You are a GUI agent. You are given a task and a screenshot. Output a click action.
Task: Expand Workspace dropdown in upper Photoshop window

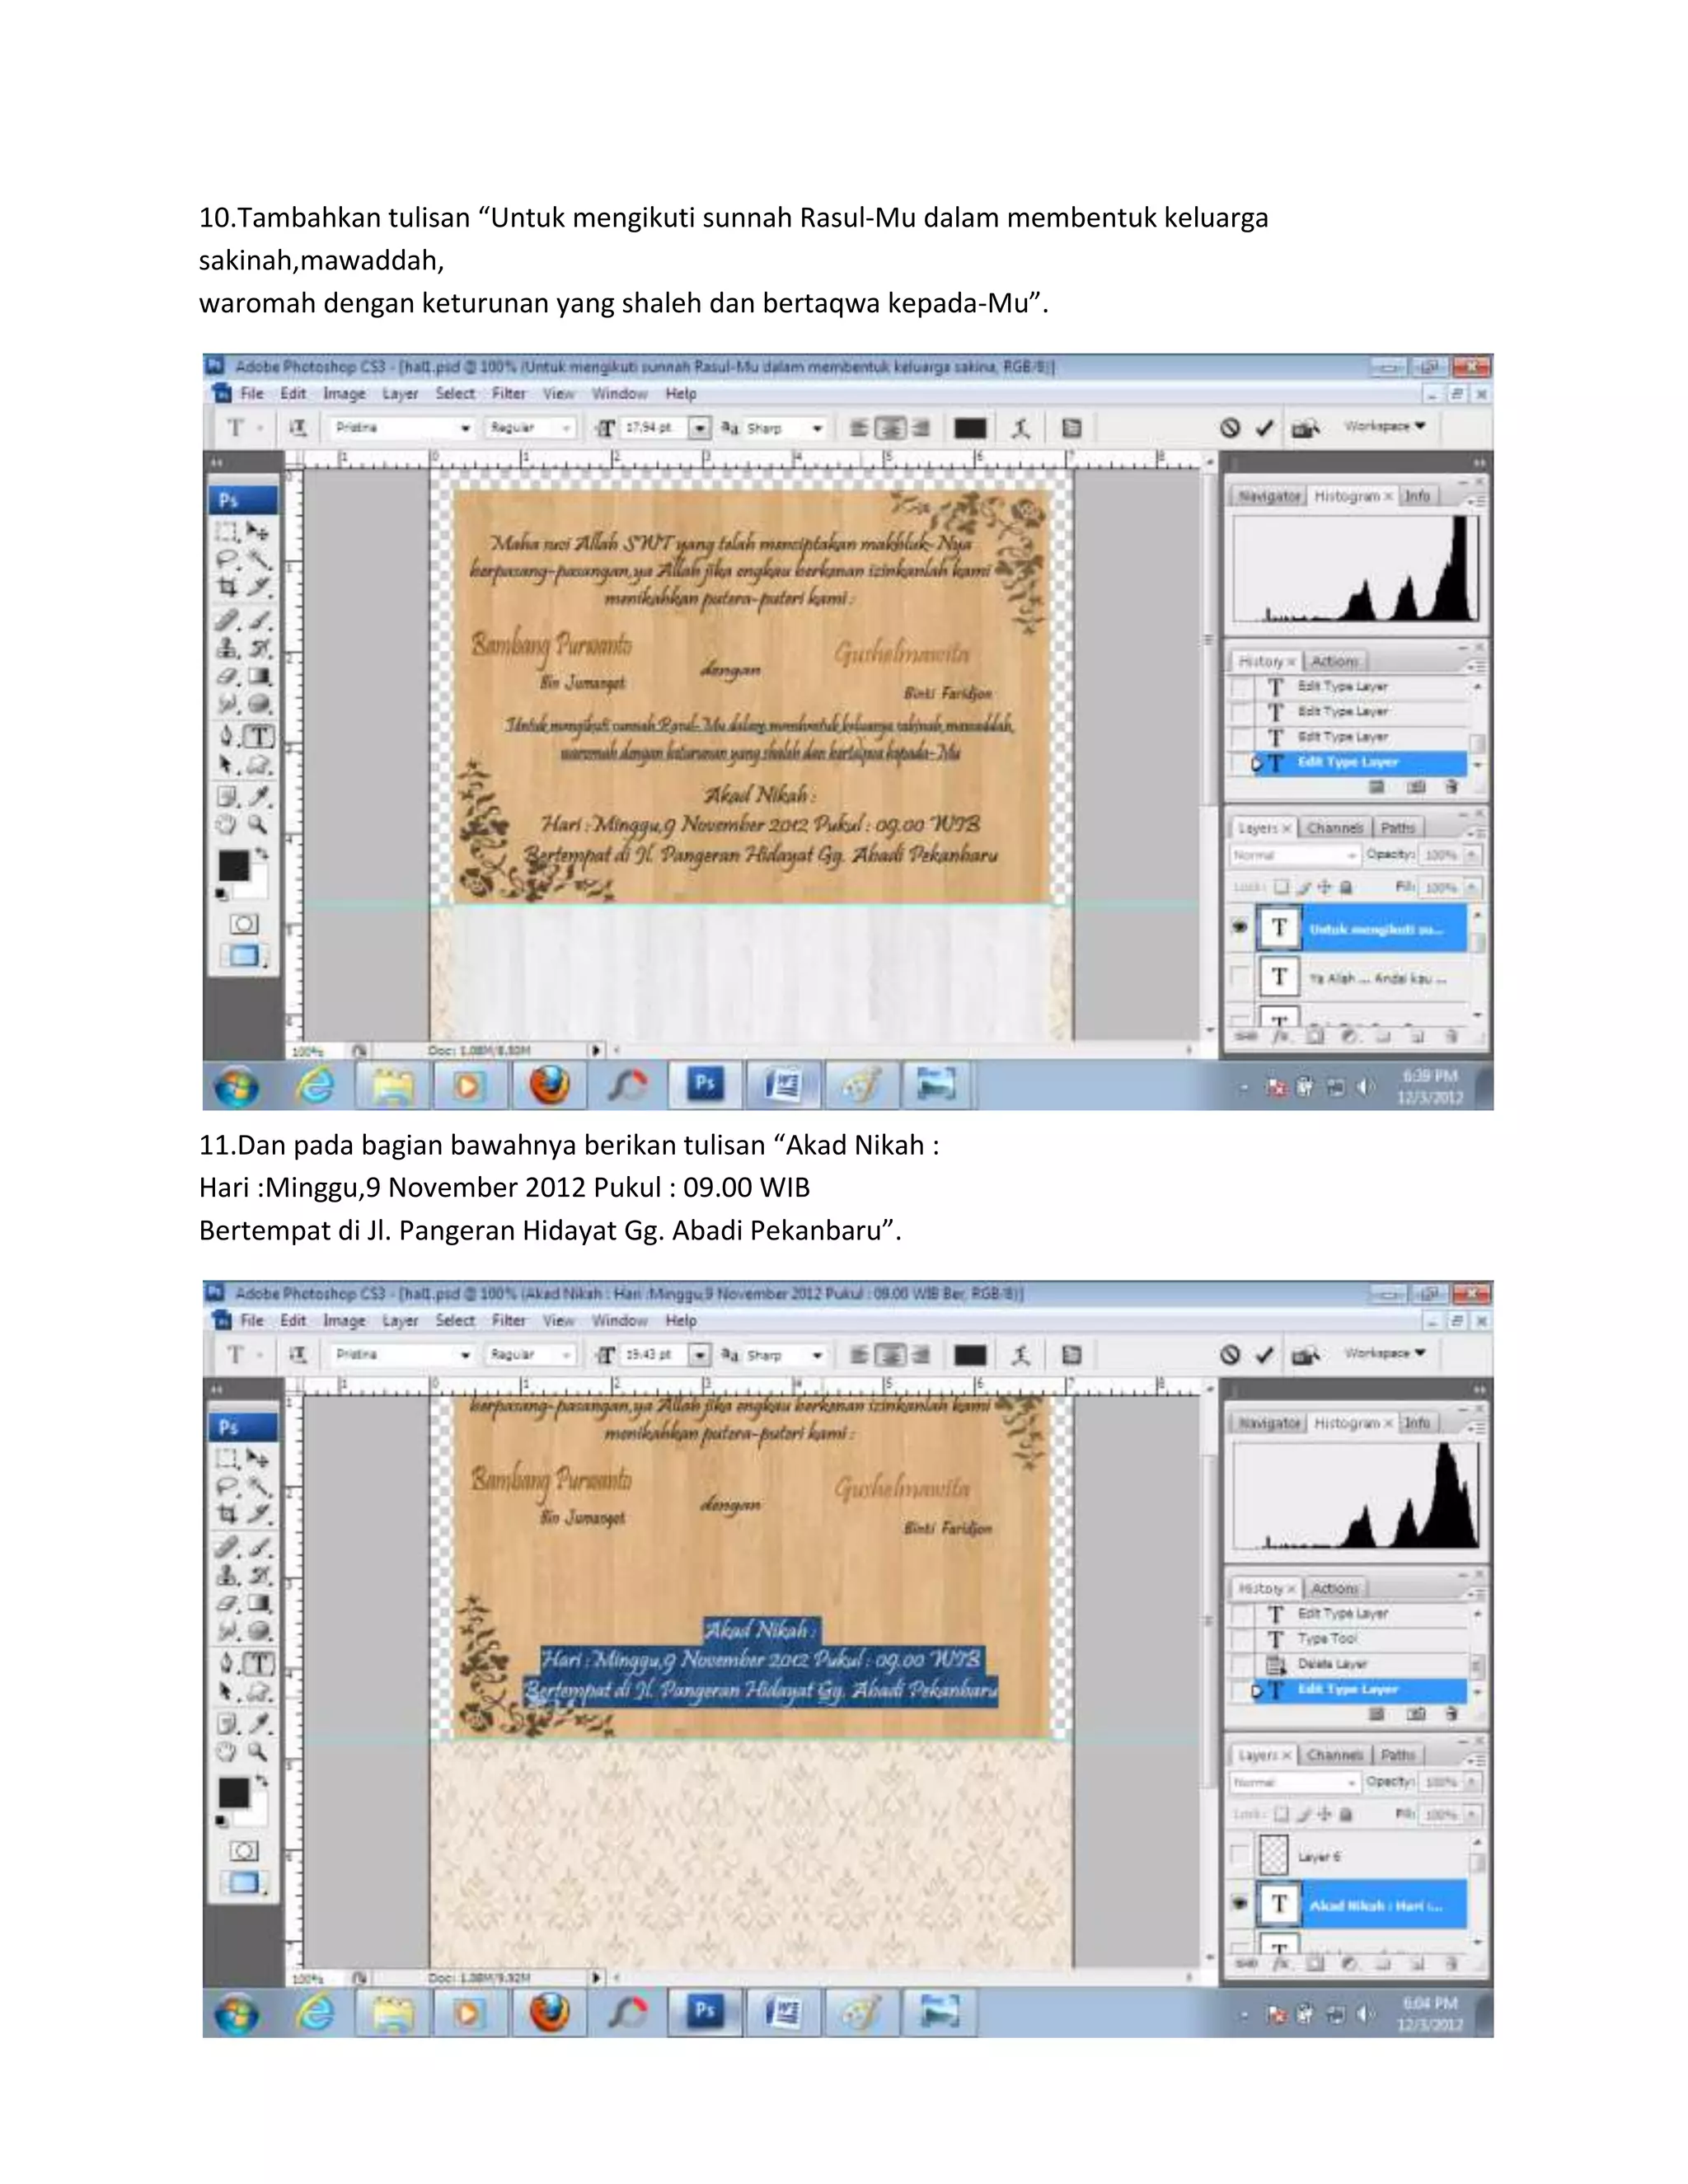(1385, 426)
